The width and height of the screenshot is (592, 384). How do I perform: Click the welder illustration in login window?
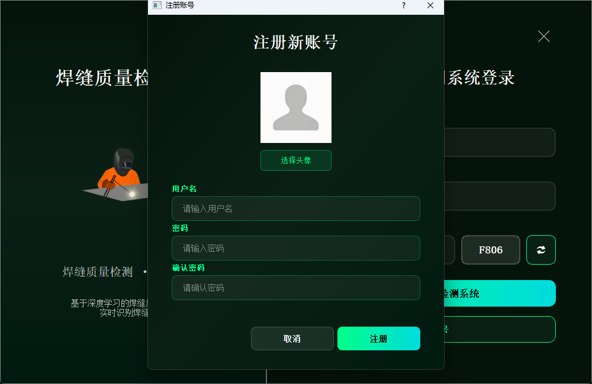[x=115, y=174]
